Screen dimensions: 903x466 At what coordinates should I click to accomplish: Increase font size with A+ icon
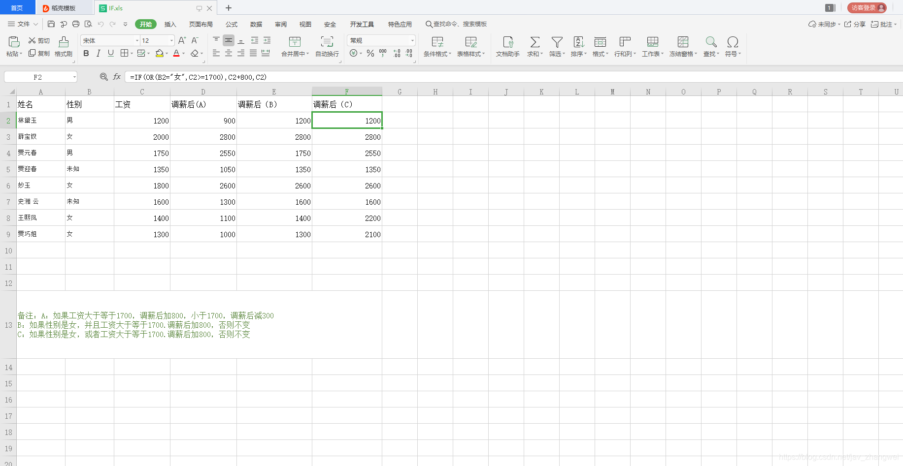pyautogui.click(x=182, y=40)
